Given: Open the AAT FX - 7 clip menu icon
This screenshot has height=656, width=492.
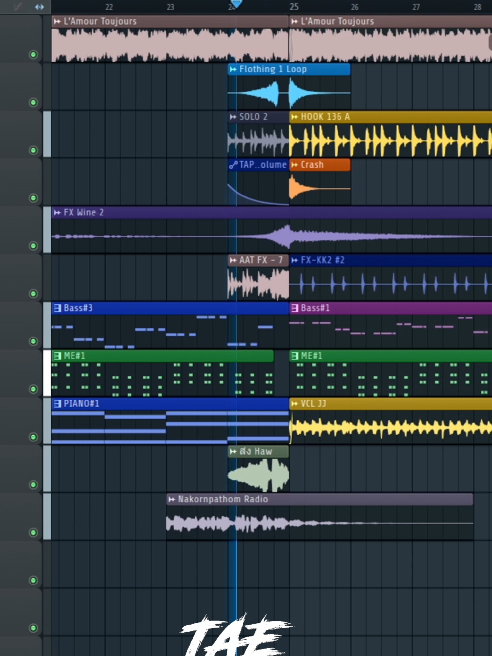Looking at the screenshot, I should tap(233, 260).
